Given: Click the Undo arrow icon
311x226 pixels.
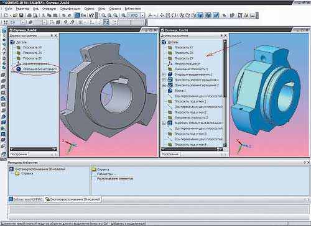Looking at the screenshot, I should tap(64, 16).
